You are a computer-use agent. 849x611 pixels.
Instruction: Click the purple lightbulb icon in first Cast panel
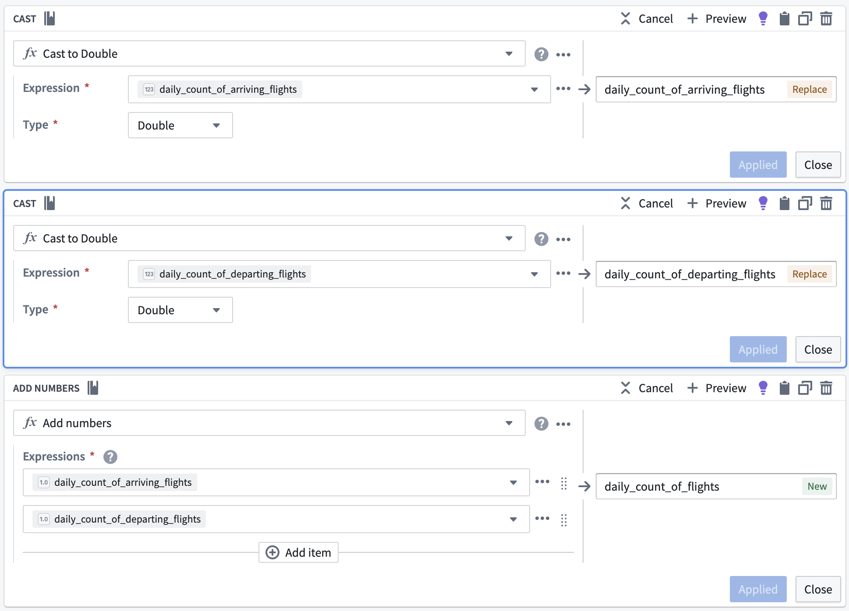point(763,19)
